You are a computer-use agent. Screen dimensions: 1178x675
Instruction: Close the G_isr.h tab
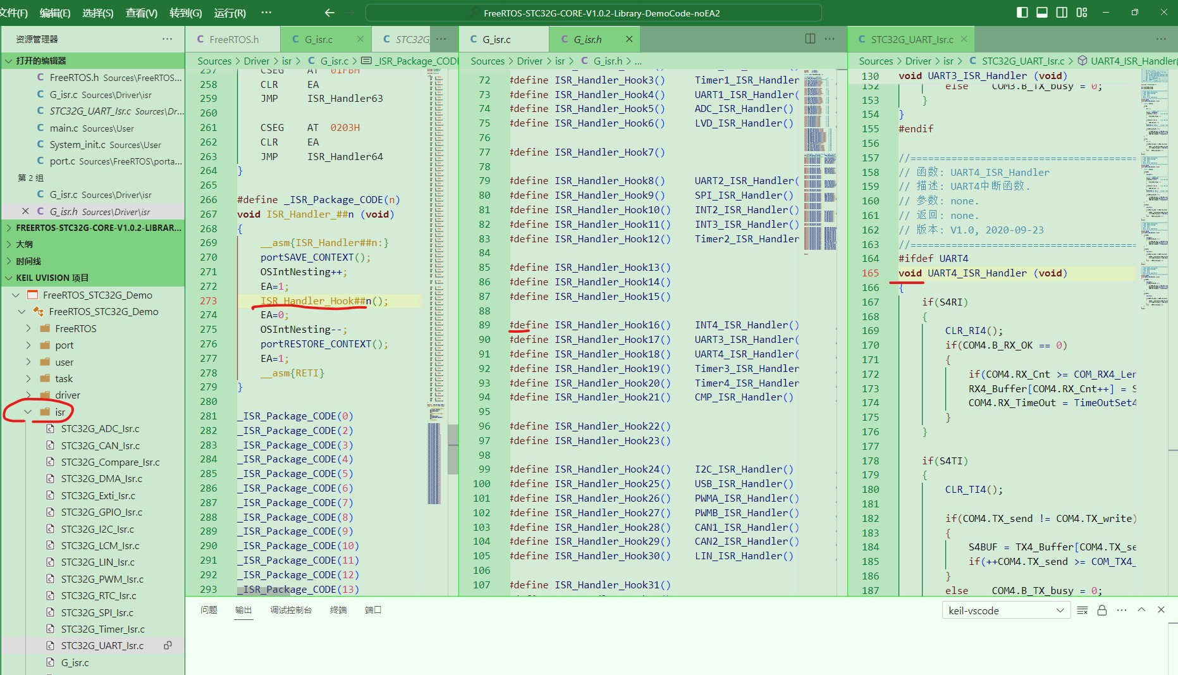click(x=629, y=39)
